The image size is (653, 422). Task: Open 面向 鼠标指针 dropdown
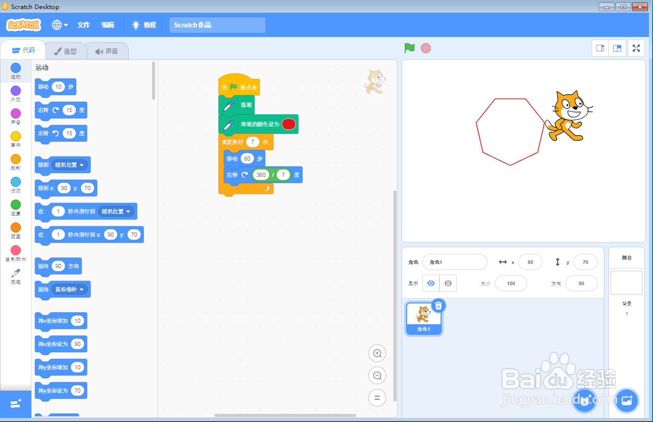(70, 289)
